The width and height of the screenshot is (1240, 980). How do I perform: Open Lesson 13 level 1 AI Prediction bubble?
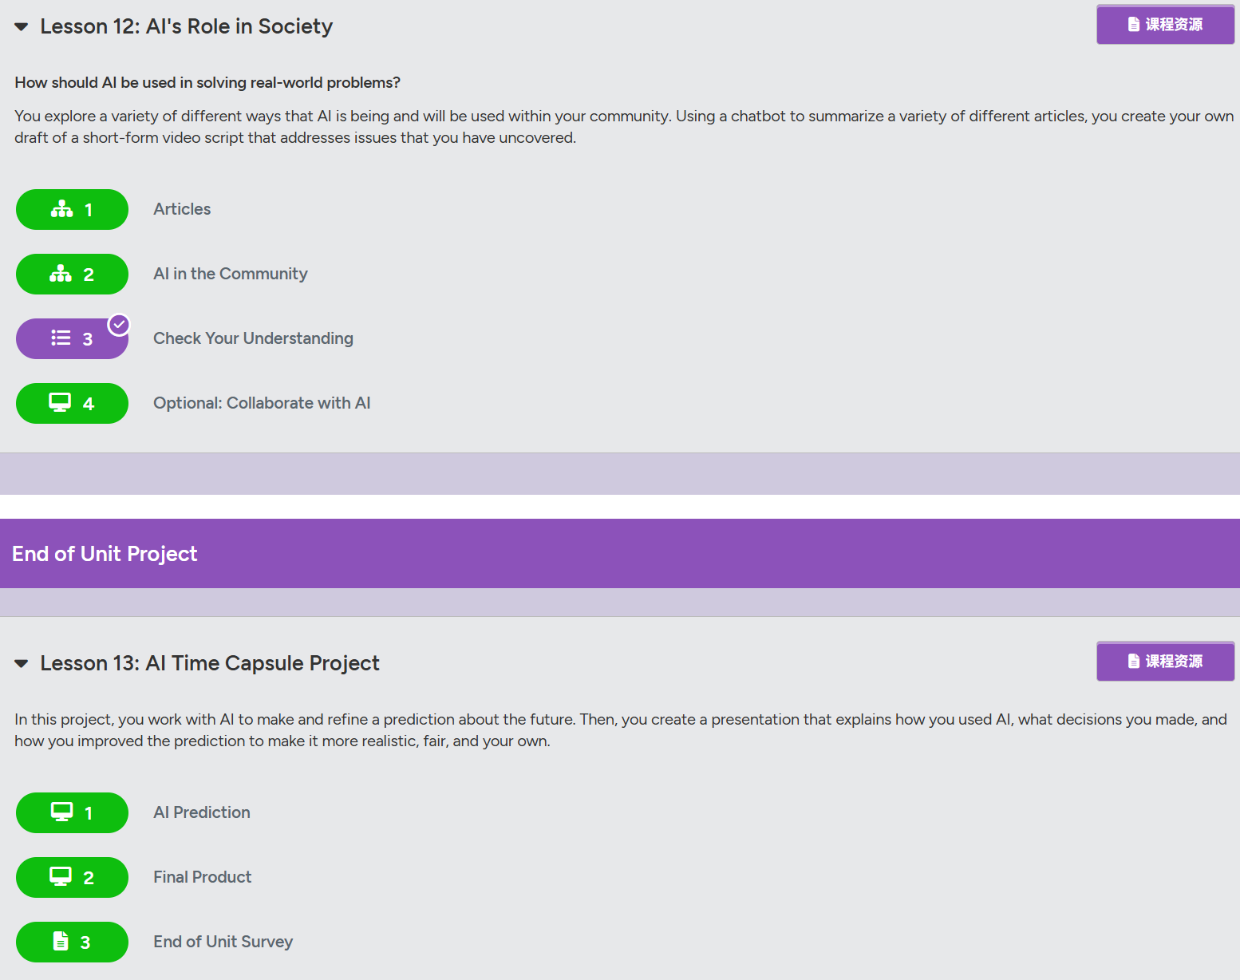72,812
